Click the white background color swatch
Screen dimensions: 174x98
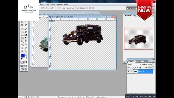25,58
